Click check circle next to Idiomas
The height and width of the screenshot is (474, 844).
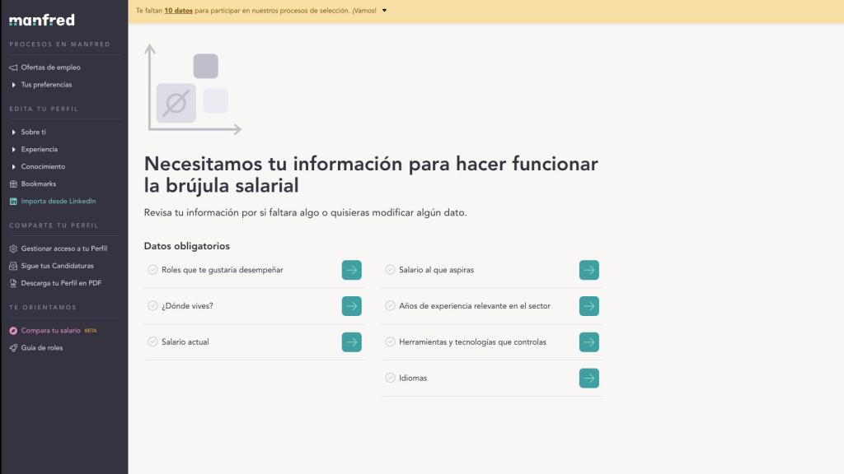pos(390,378)
